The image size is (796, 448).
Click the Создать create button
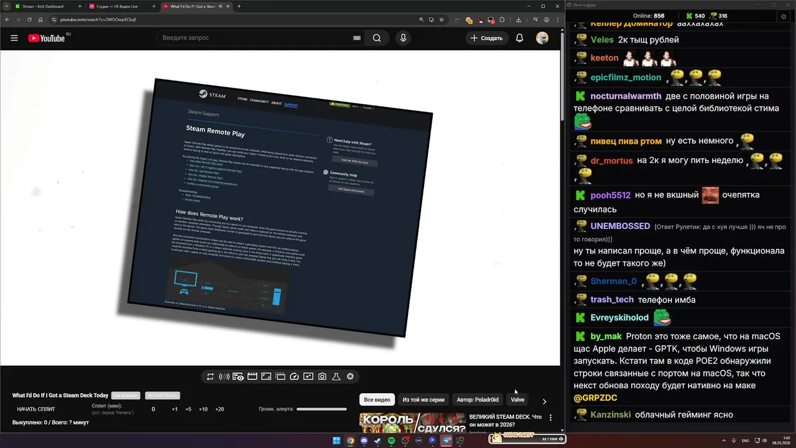click(x=486, y=38)
